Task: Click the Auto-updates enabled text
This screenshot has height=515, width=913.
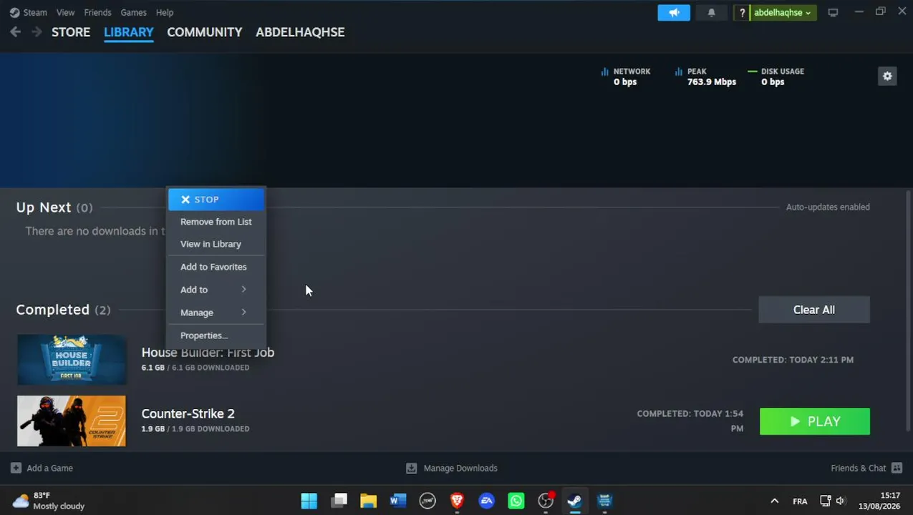Action: click(x=828, y=207)
